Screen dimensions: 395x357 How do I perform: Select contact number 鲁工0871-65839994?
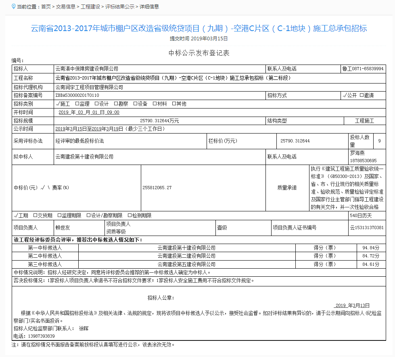coord(363,69)
